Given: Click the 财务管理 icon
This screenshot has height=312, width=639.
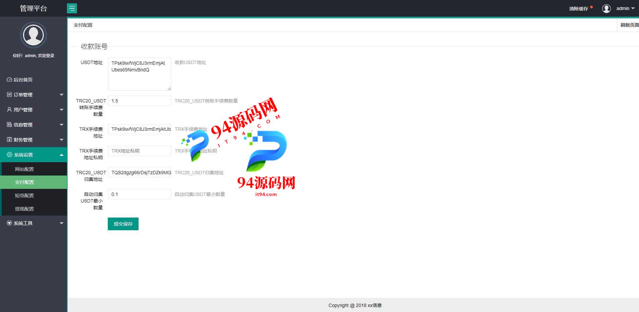Looking at the screenshot, I should point(9,140).
